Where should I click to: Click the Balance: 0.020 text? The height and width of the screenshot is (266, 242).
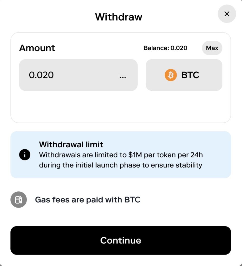point(165,48)
